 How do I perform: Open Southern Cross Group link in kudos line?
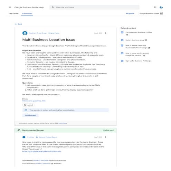43,163
